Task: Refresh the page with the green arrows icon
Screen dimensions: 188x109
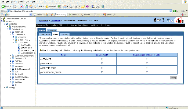Action: tap(26, 6)
